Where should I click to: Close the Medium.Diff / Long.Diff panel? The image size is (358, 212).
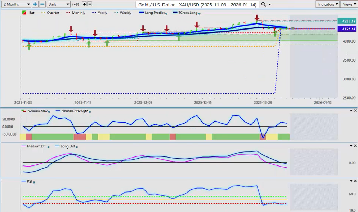tap(355, 146)
